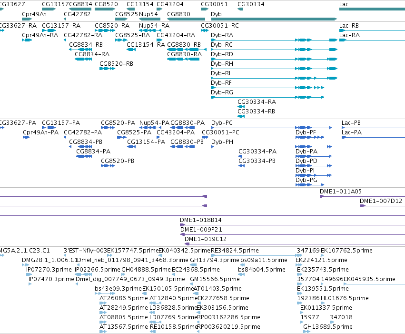Open EST bs09a11.5prime label

(x=264, y=260)
